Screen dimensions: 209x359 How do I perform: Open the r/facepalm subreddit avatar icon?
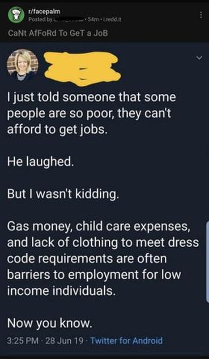[16, 15]
